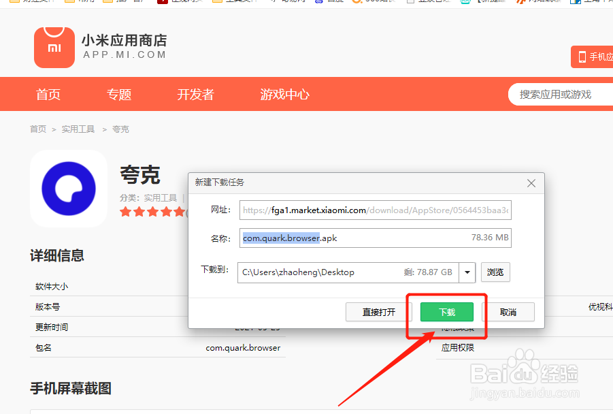Click the orange 手机应 button at top right
Viewport: 613px width, 414px height.
click(x=592, y=57)
